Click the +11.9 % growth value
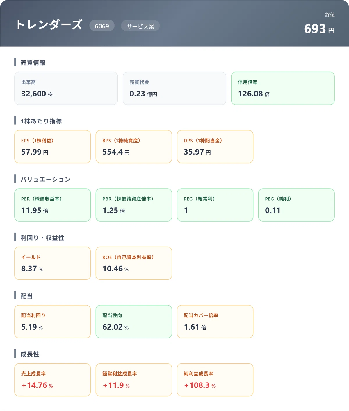The image size is (349, 411). 116,385
